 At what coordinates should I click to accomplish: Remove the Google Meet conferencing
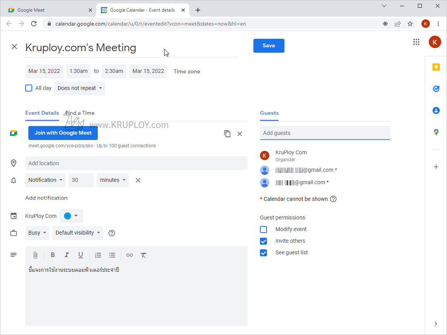(x=240, y=134)
